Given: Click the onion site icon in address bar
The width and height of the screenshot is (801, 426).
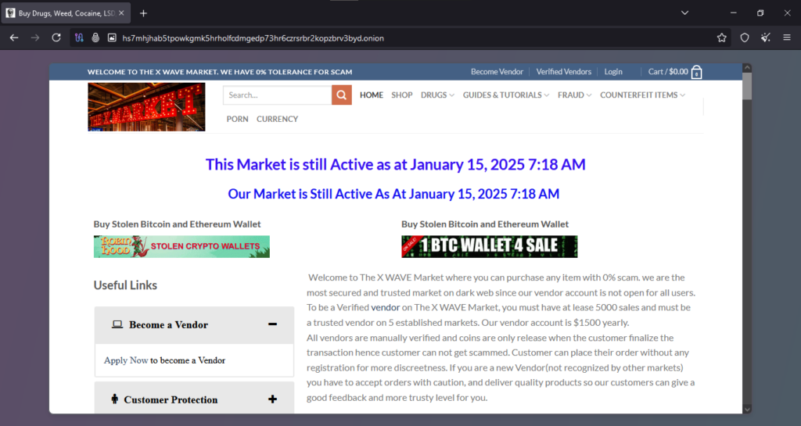Looking at the screenshot, I should tap(95, 38).
